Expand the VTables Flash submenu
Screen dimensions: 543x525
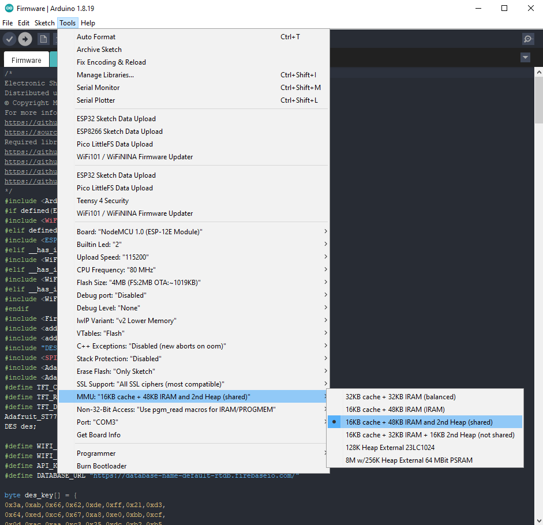pyautogui.click(x=193, y=333)
